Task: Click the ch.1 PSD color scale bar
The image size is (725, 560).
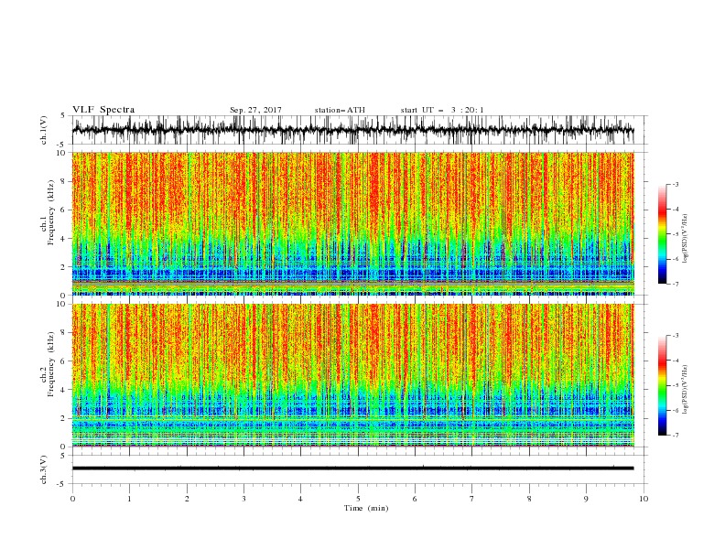Action: pyautogui.click(x=662, y=234)
